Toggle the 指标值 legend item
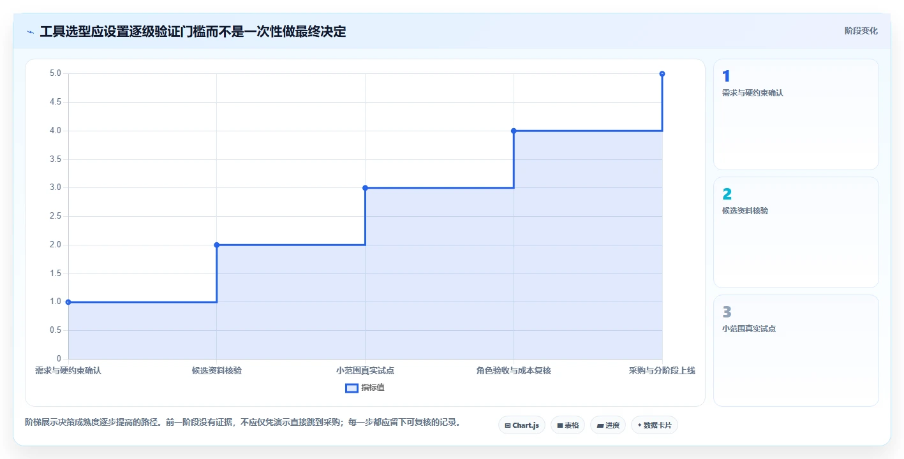 (x=365, y=388)
